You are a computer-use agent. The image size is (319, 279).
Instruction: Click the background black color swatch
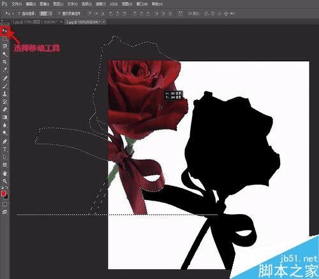tap(6, 197)
